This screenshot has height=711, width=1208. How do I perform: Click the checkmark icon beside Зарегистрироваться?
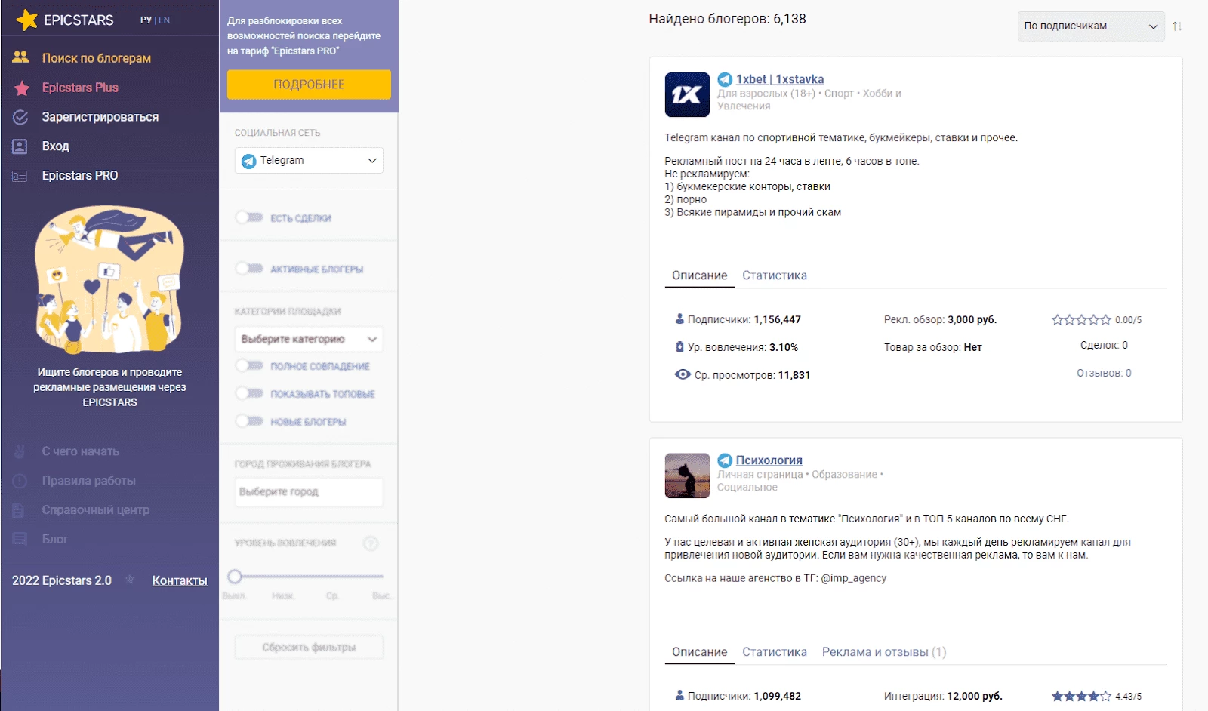click(20, 117)
